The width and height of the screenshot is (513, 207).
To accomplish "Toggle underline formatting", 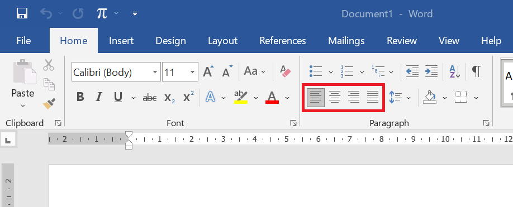I will coord(118,97).
